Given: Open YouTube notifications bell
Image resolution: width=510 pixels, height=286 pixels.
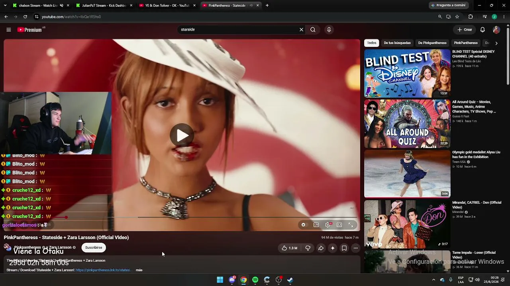Looking at the screenshot, I should coord(483,30).
